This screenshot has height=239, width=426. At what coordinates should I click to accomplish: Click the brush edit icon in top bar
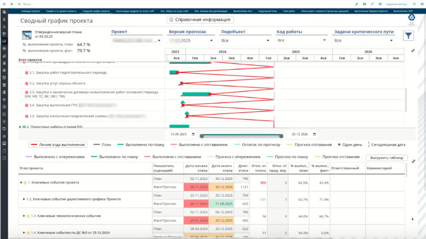pos(356,4)
